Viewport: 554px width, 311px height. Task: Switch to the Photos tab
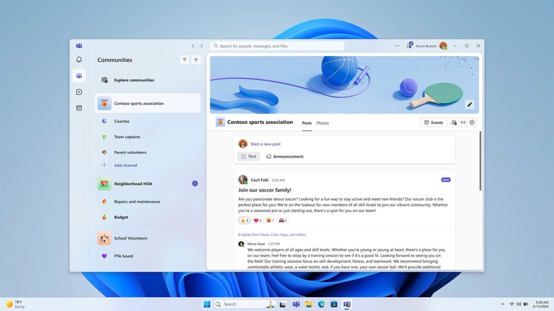click(x=323, y=123)
